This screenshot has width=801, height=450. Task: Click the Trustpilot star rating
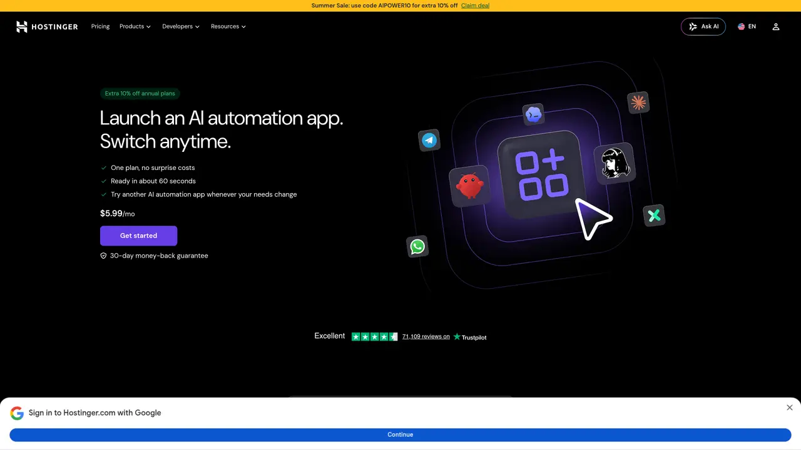(x=374, y=337)
